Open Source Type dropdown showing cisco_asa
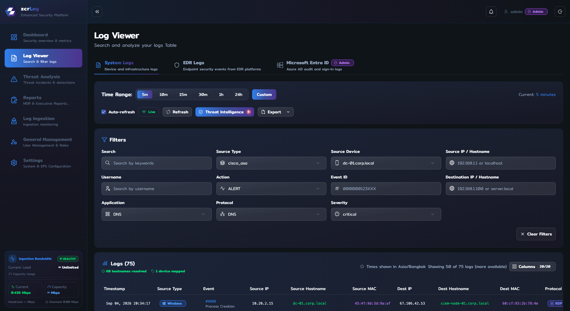 point(271,163)
